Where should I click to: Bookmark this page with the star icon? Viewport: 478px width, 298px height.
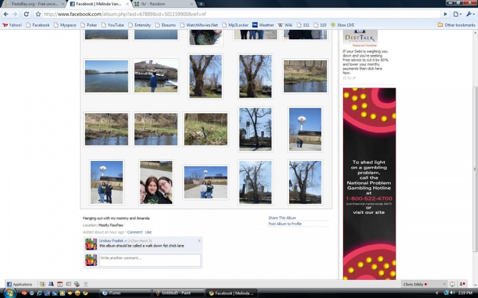(38, 14)
